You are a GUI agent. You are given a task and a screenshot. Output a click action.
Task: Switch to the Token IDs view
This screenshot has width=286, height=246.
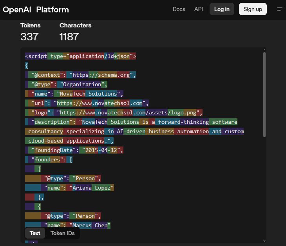coord(63,233)
